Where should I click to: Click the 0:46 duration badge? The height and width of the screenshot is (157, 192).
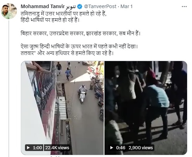click(118, 147)
